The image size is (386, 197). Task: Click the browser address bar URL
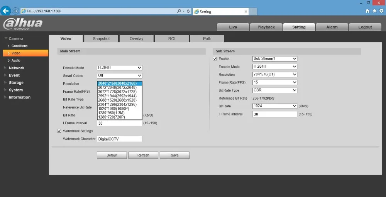click(44, 11)
